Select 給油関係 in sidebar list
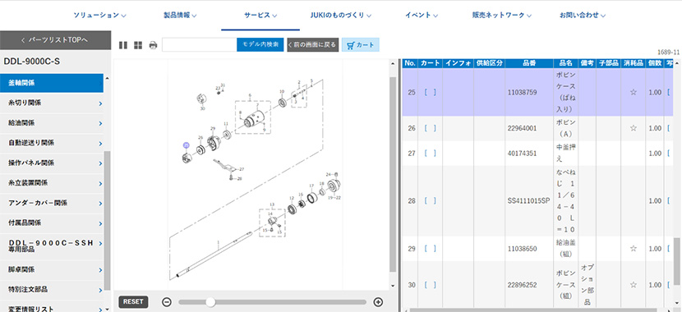The image size is (682, 312). (52, 123)
